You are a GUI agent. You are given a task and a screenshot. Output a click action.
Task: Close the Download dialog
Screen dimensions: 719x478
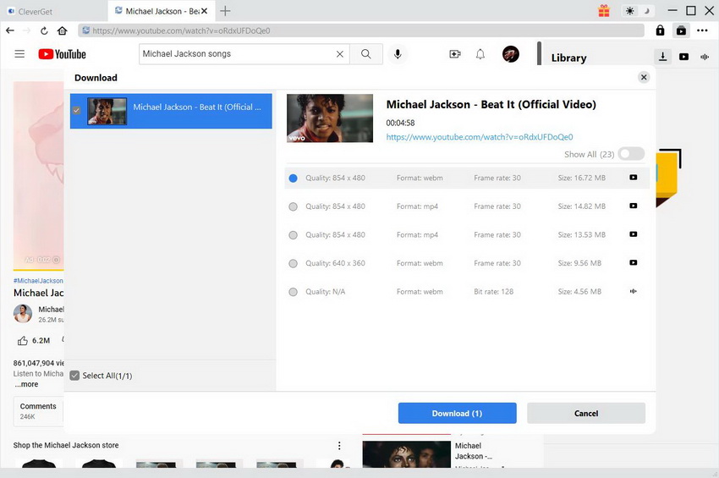click(644, 77)
